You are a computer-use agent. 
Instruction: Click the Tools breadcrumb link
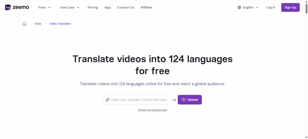[x=38, y=24]
